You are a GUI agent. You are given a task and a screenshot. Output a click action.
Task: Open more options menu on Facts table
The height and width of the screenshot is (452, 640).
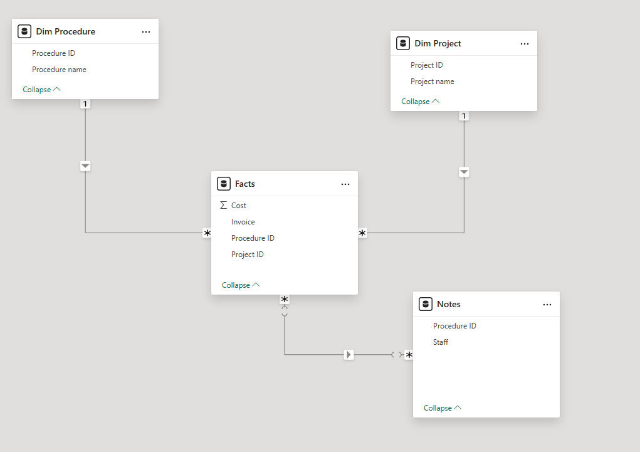(x=345, y=184)
